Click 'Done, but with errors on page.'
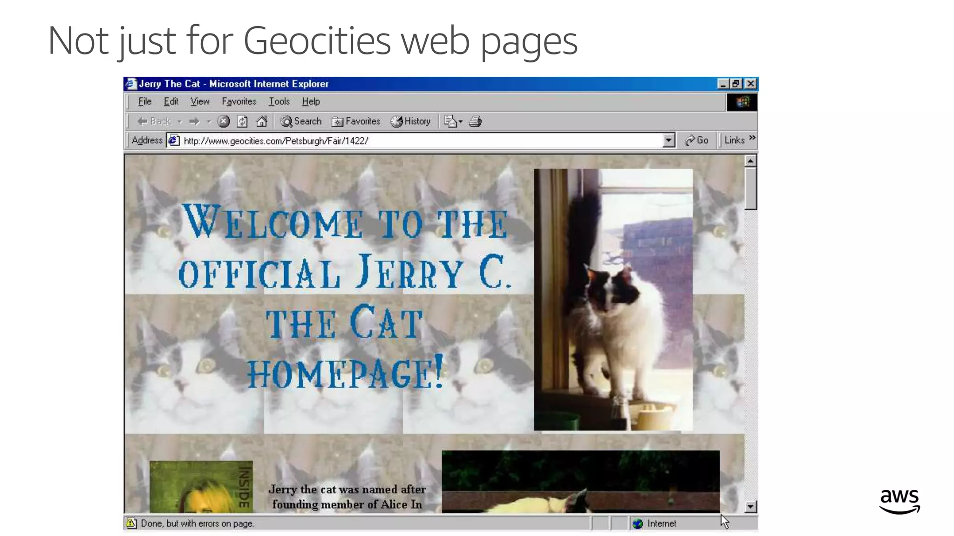The image size is (954, 536). point(198,523)
